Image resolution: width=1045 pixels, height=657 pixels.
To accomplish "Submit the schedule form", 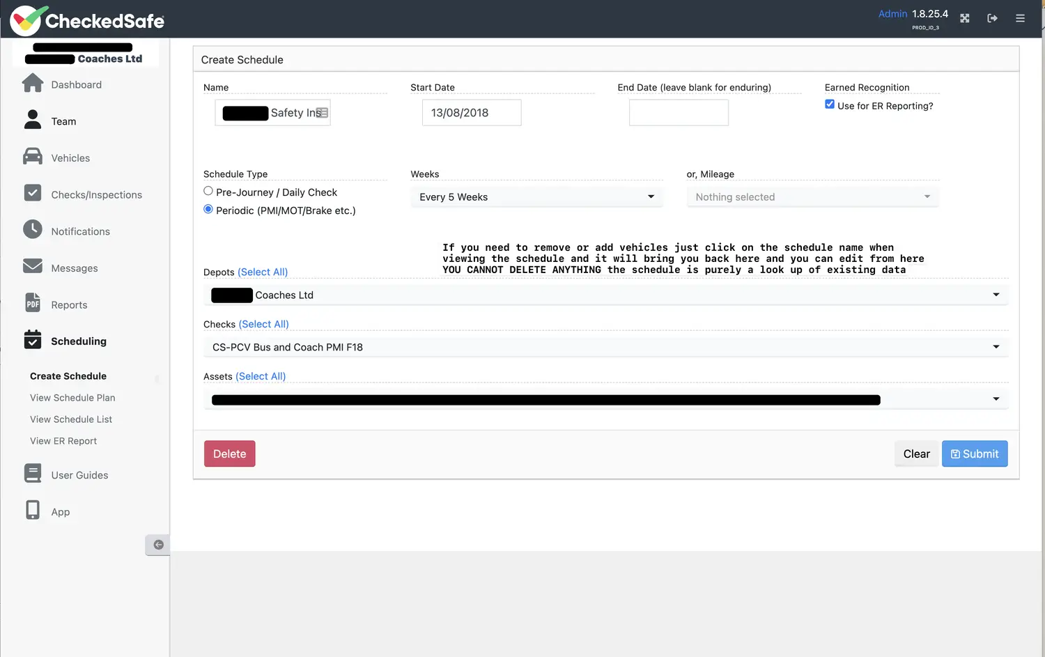I will click(x=974, y=454).
